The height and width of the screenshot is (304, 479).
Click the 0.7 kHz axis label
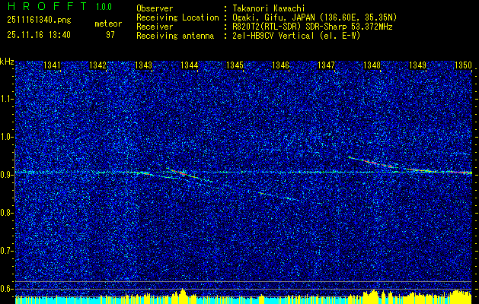click(7, 251)
